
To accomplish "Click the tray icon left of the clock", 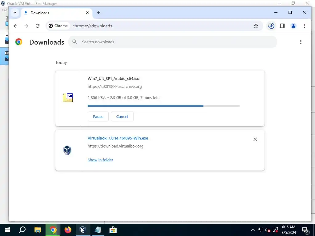I will [x=275, y=230].
